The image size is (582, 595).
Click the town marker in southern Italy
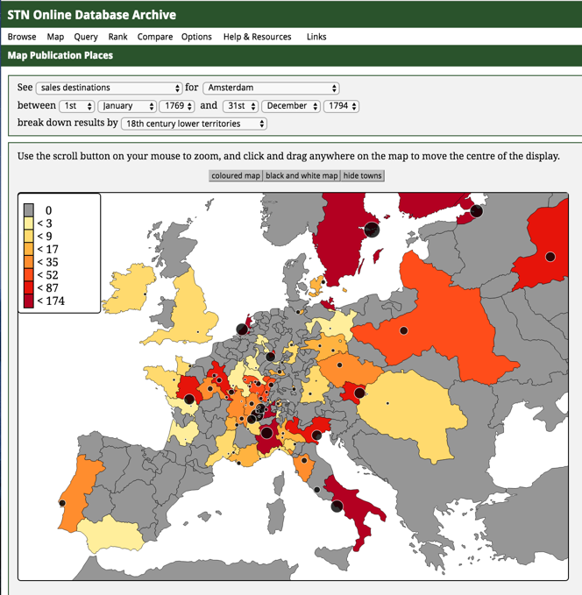336,506
